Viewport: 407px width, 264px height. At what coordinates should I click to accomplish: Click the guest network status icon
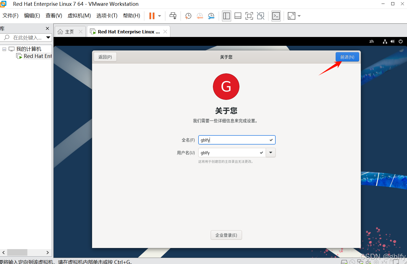pos(385,41)
